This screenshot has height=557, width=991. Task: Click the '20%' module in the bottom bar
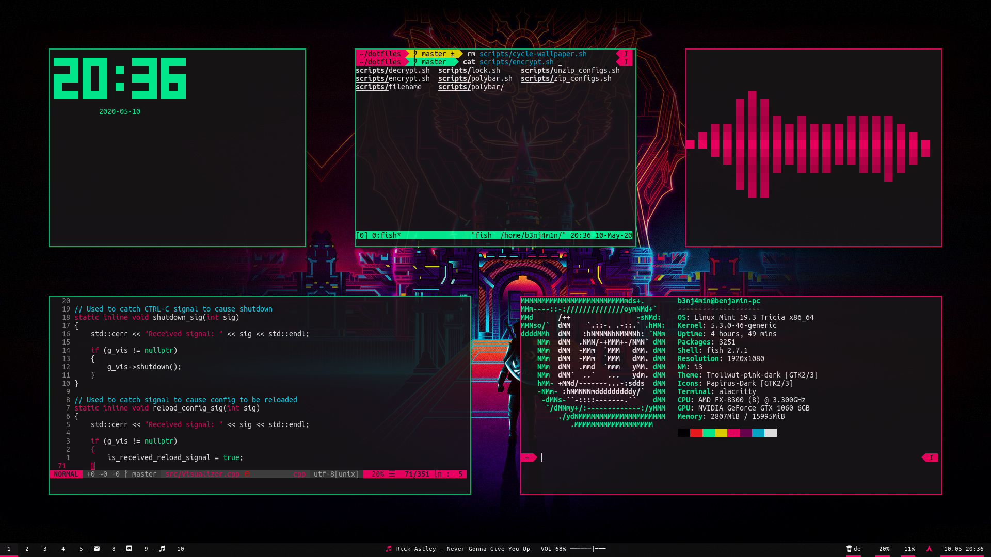coord(884,549)
